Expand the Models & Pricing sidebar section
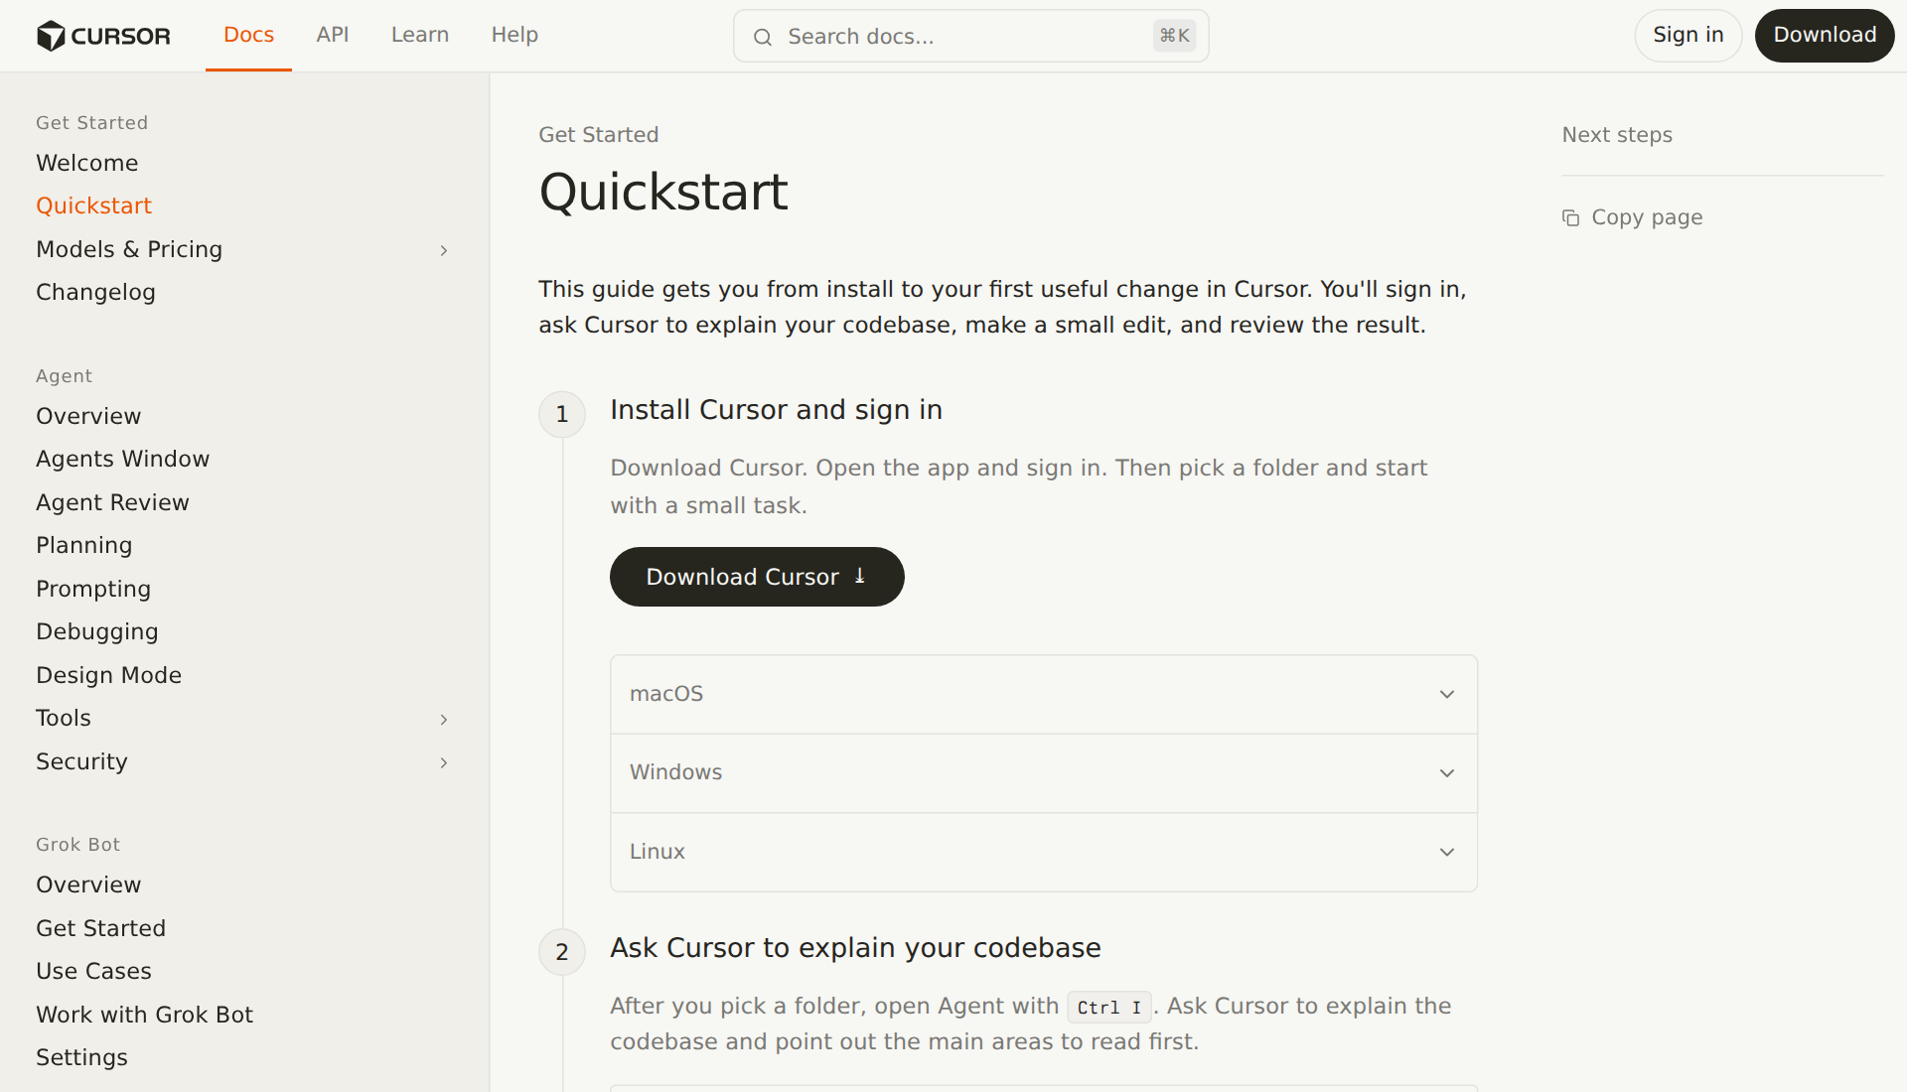The height and width of the screenshot is (1092, 1907). pyautogui.click(x=444, y=250)
